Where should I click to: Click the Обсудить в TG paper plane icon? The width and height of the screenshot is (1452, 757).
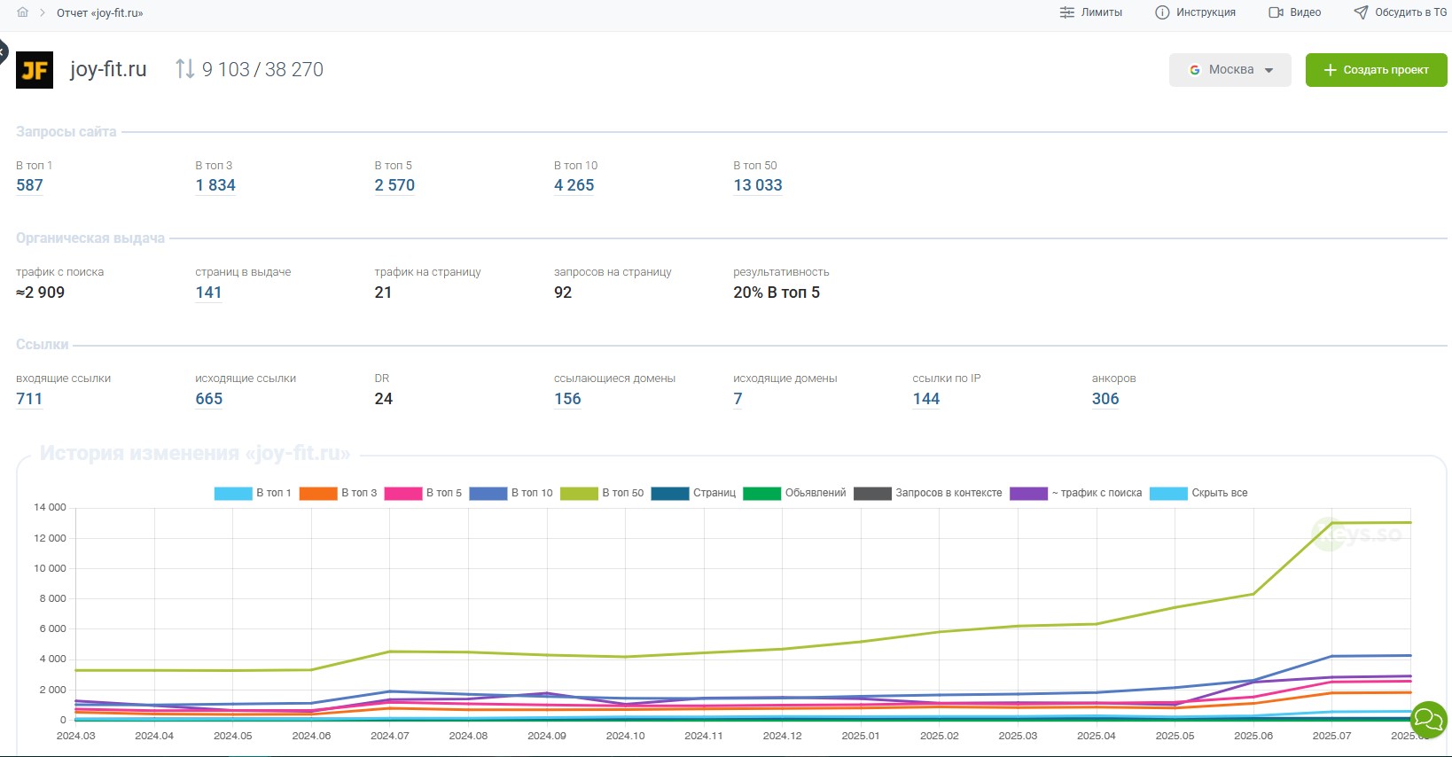(x=1361, y=12)
